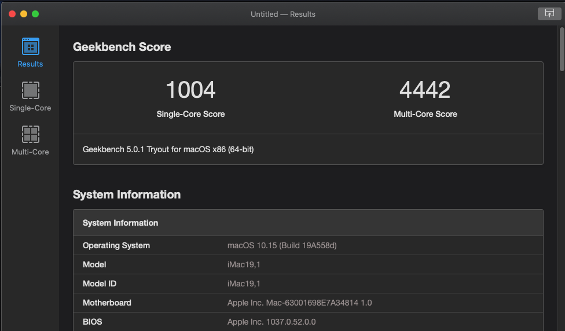
Task: Click the Model row label
Action: pos(94,264)
